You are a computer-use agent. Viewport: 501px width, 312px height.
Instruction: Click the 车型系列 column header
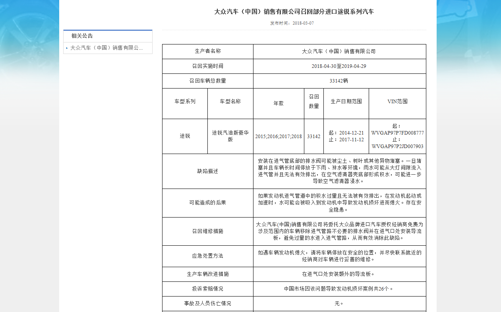pyautogui.click(x=185, y=101)
